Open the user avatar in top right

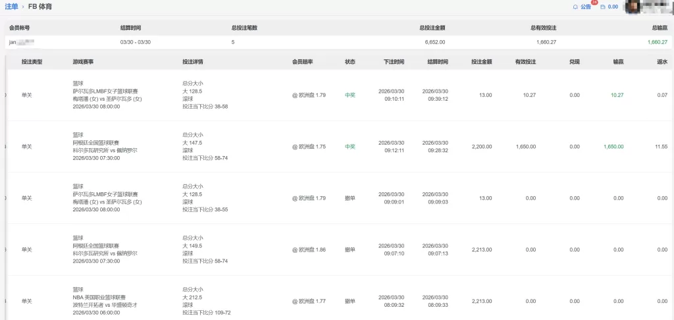pos(633,7)
